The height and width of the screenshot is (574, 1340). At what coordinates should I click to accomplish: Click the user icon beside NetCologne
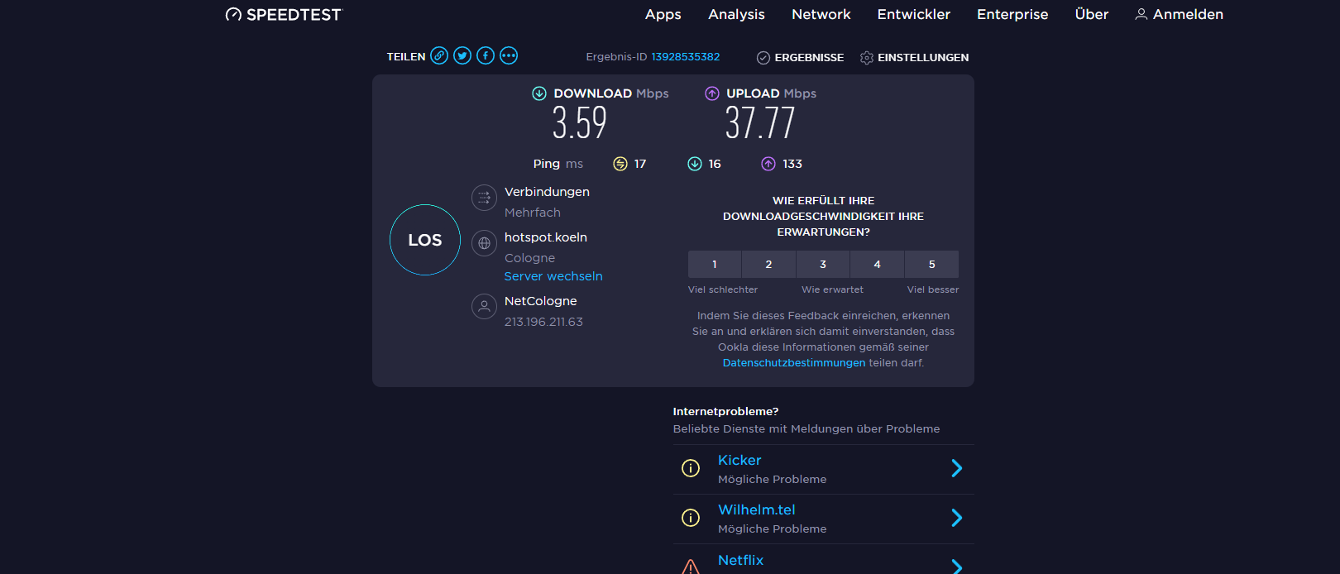[484, 306]
